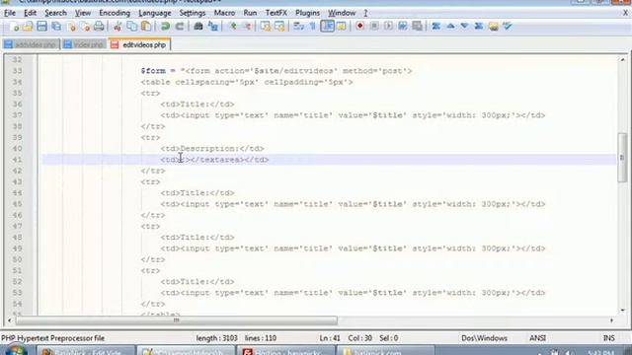Screen dimensions: 632x355
Task: Open the File menu
Action: [10, 13]
